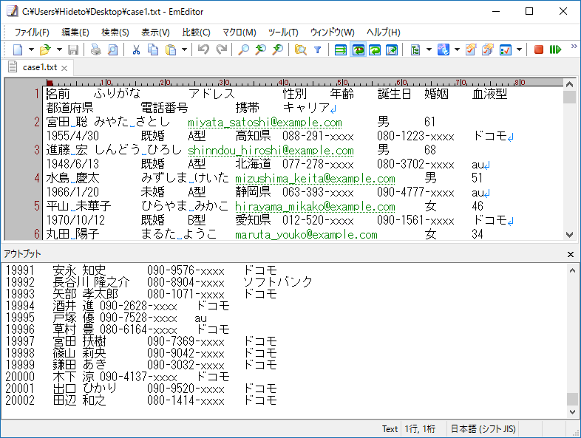Click the customize checklist icon
581x438 pixels.
point(506,49)
